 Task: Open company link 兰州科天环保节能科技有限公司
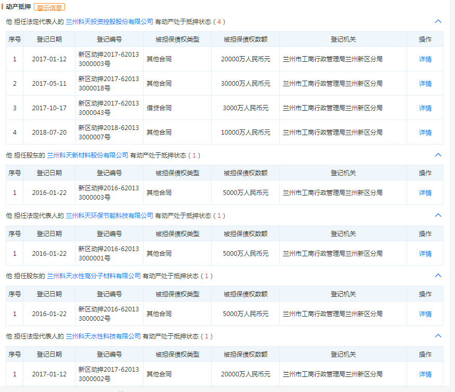point(109,215)
